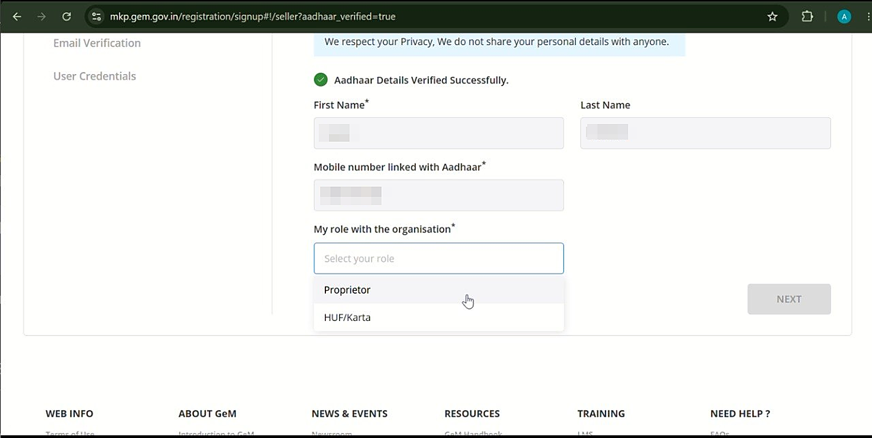
Task: Click the address bar URL
Action: tap(253, 16)
